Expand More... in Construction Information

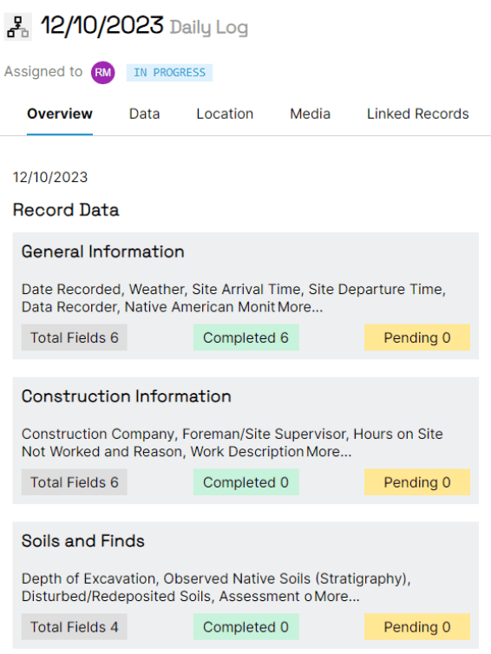(329, 452)
